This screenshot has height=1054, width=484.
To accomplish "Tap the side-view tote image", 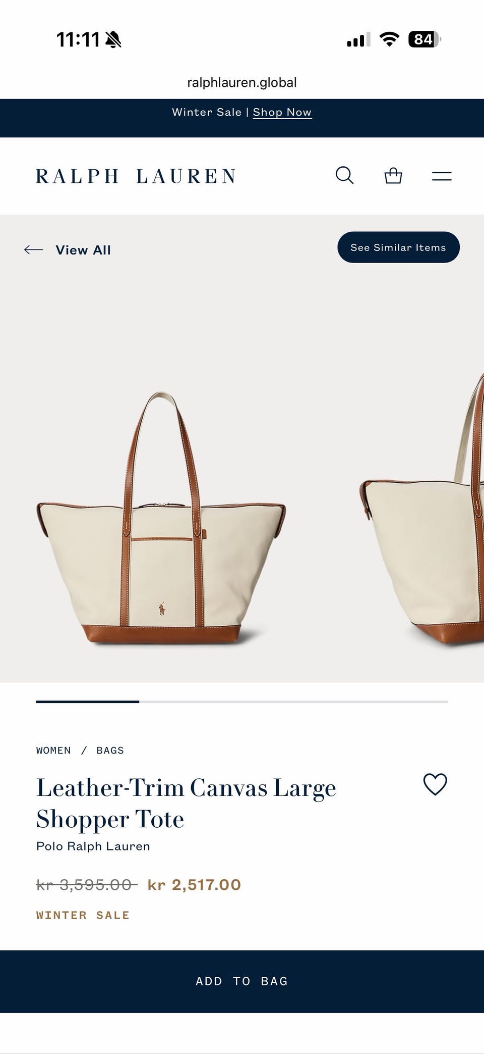I will coord(422,510).
